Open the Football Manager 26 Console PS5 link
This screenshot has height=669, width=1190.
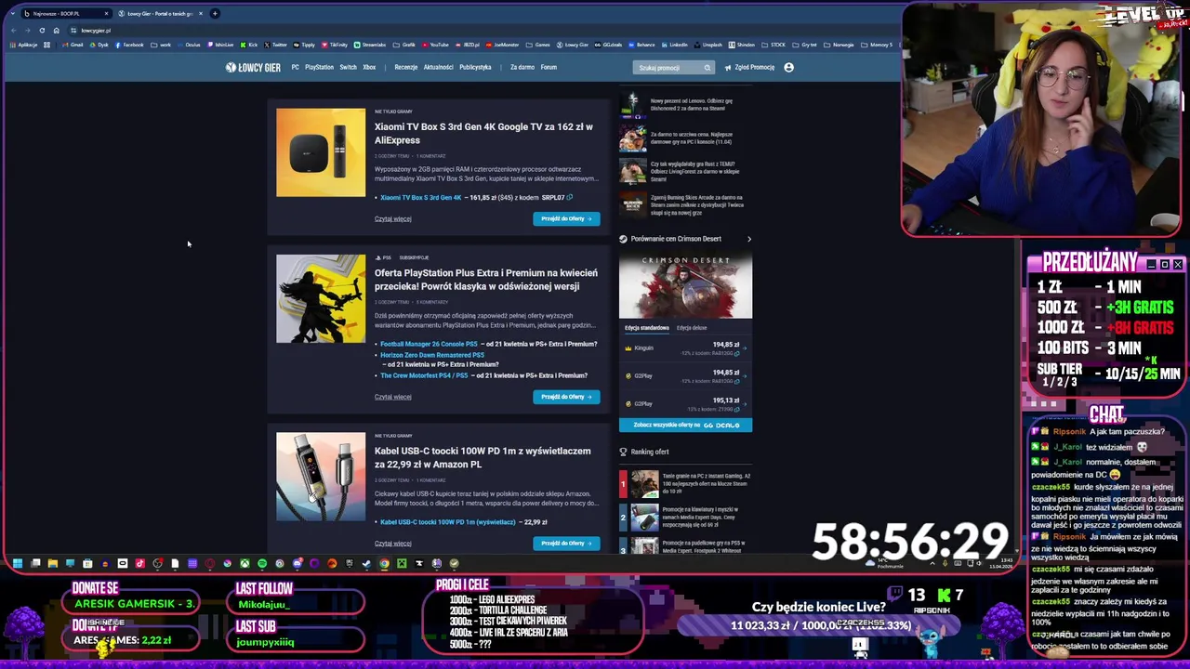click(429, 344)
